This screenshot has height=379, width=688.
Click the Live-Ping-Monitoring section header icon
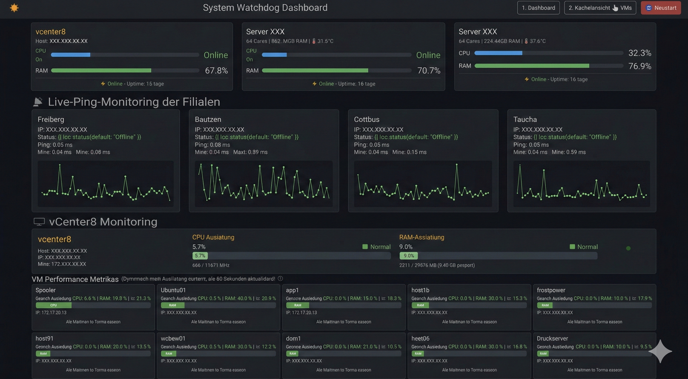[38, 102]
